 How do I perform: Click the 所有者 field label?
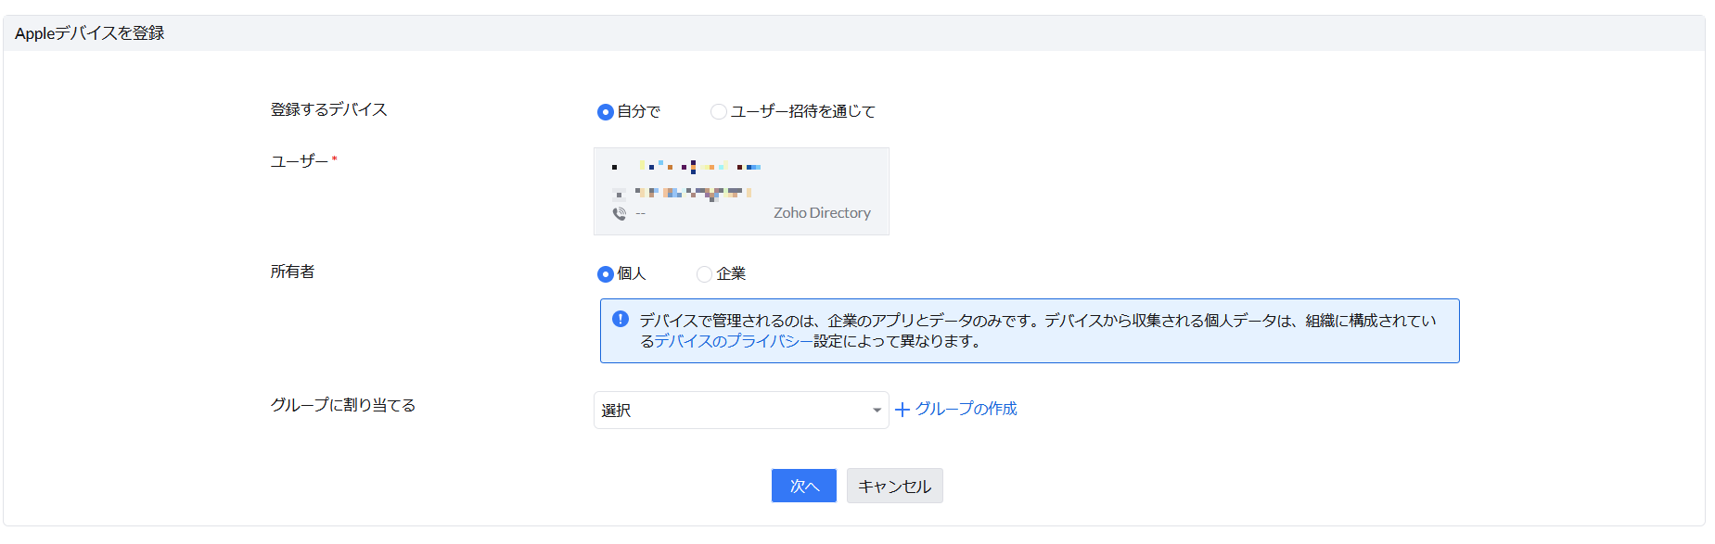click(292, 272)
